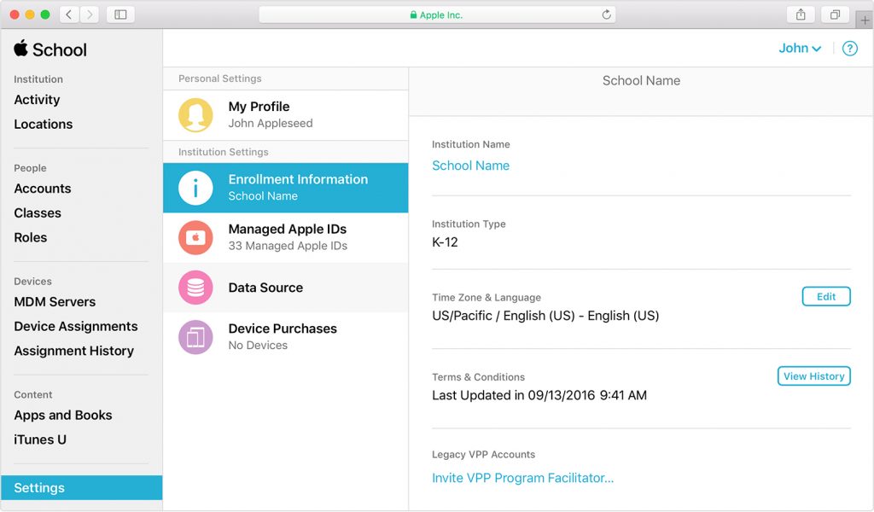
Task: Open Apps and Books section
Action: [x=63, y=415]
